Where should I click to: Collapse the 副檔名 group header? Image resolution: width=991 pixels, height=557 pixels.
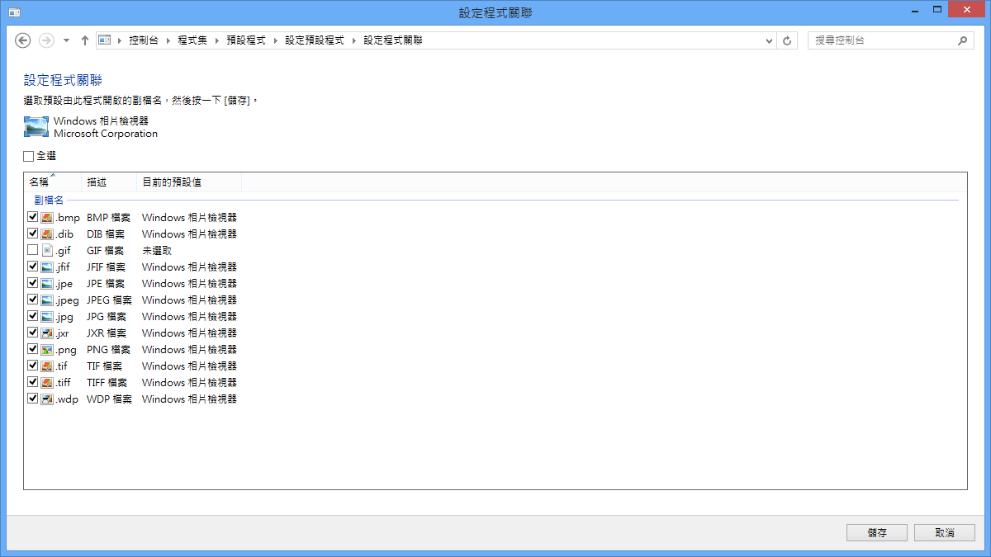[x=49, y=201]
